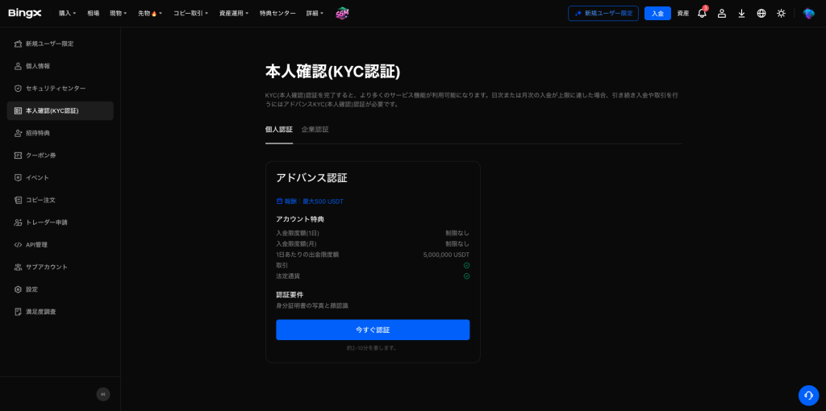
Task: Click the colorful gem avatar icon
Action: pyautogui.click(x=808, y=14)
